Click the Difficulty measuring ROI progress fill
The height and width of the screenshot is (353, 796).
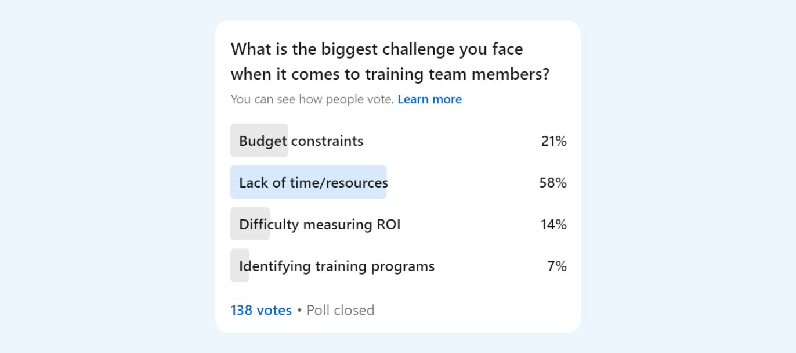click(250, 224)
